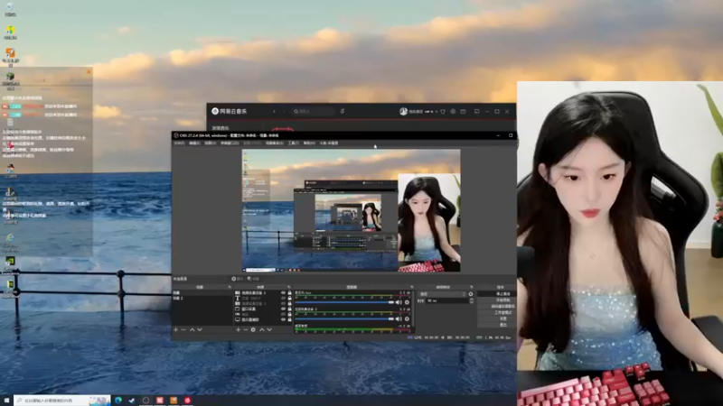Open the scene transition type dropdown
Viewport: 723px width, 406px height.
(442, 294)
